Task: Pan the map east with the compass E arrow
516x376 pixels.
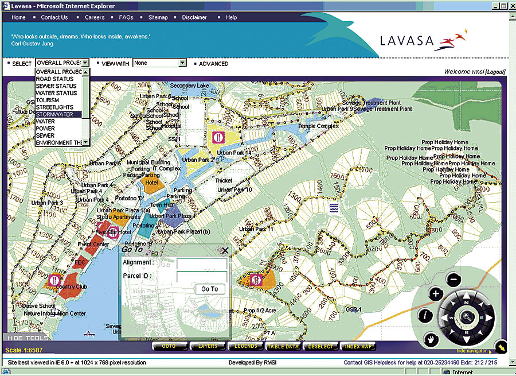Action: [x=488, y=317]
